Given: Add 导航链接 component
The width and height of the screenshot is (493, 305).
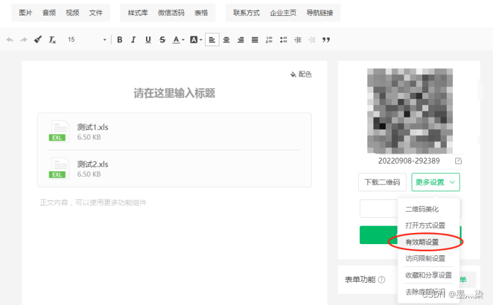Looking at the screenshot, I should 319,13.
